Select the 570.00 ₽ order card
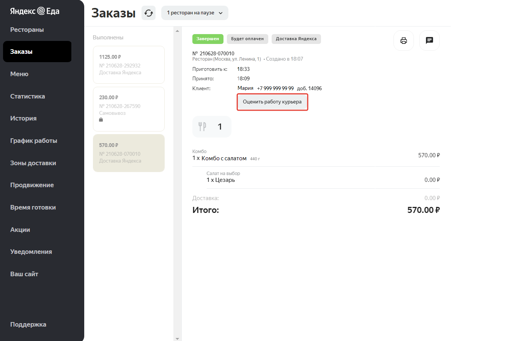The height and width of the screenshot is (341, 505). click(x=129, y=153)
